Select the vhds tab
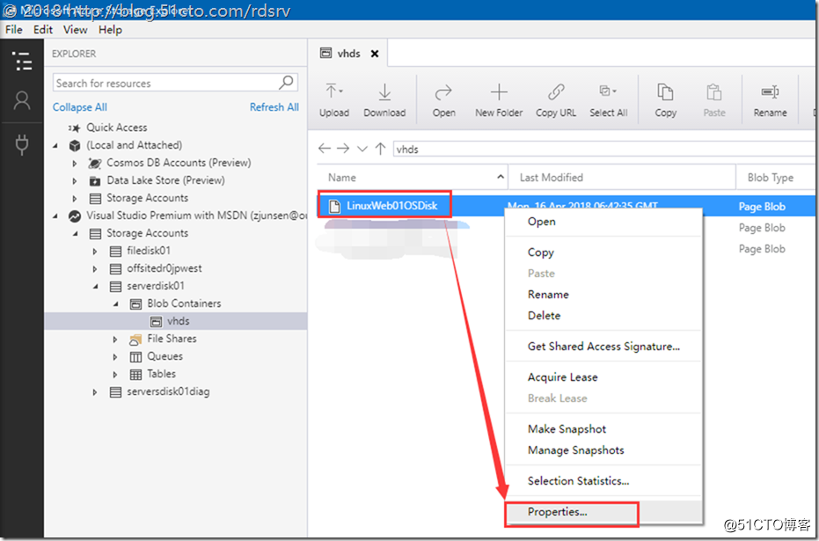 click(348, 54)
